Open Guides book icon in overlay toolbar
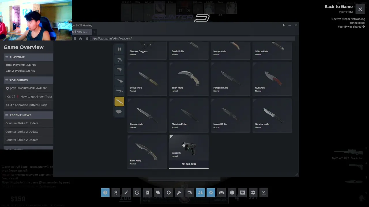 pyautogui.click(x=148, y=193)
